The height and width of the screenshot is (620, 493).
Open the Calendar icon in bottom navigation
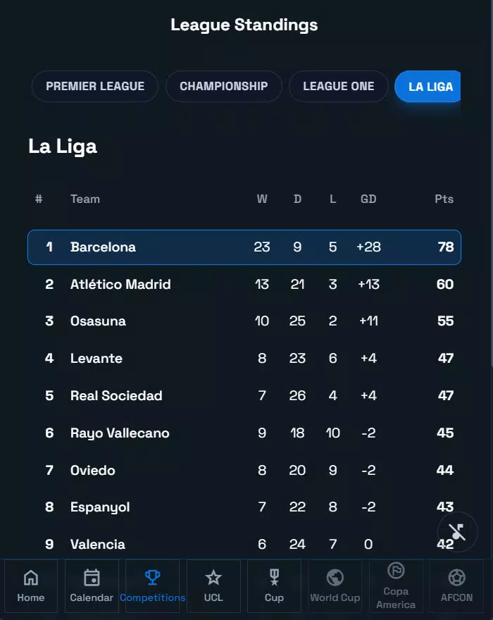(x=92, y=578)
